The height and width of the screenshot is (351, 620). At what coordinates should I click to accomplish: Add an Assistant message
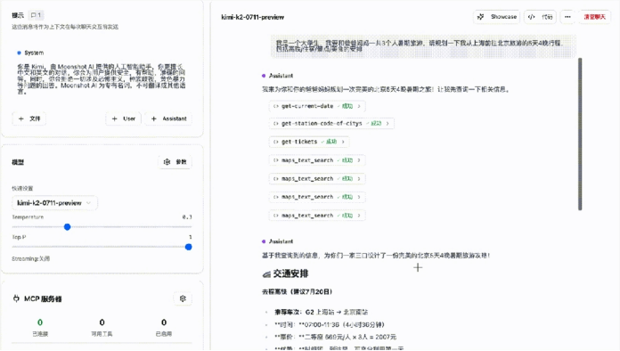[168, 118]
